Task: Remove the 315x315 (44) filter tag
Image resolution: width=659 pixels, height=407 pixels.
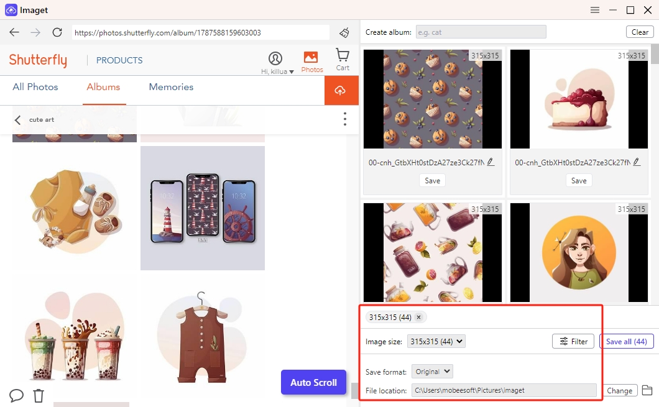Action: point(418,317)
